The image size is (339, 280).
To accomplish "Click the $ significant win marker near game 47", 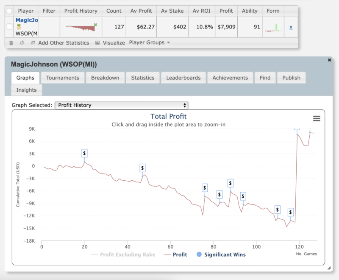I will coord(142,168).
